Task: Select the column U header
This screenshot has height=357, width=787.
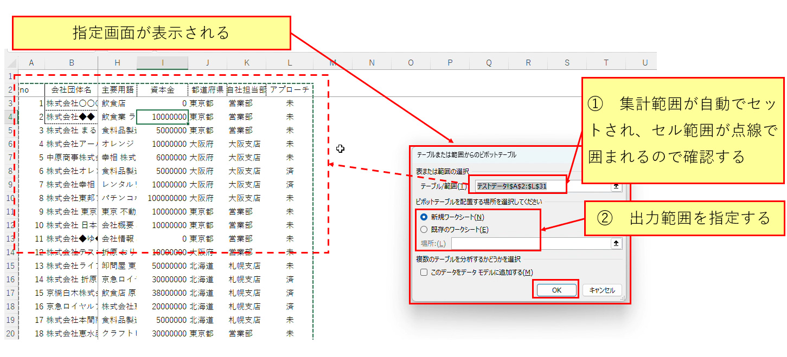Action: [x=644, y=63]
